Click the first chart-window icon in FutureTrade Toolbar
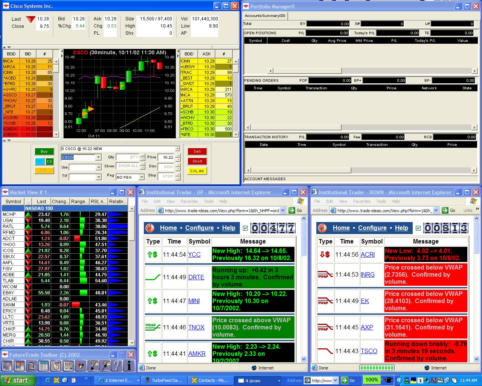The height and width of the screenshot is (386, 482). tap(7, 365)
